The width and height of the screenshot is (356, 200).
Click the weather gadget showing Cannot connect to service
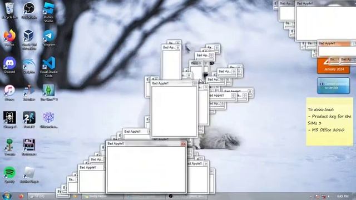click(x=333, y=86)
